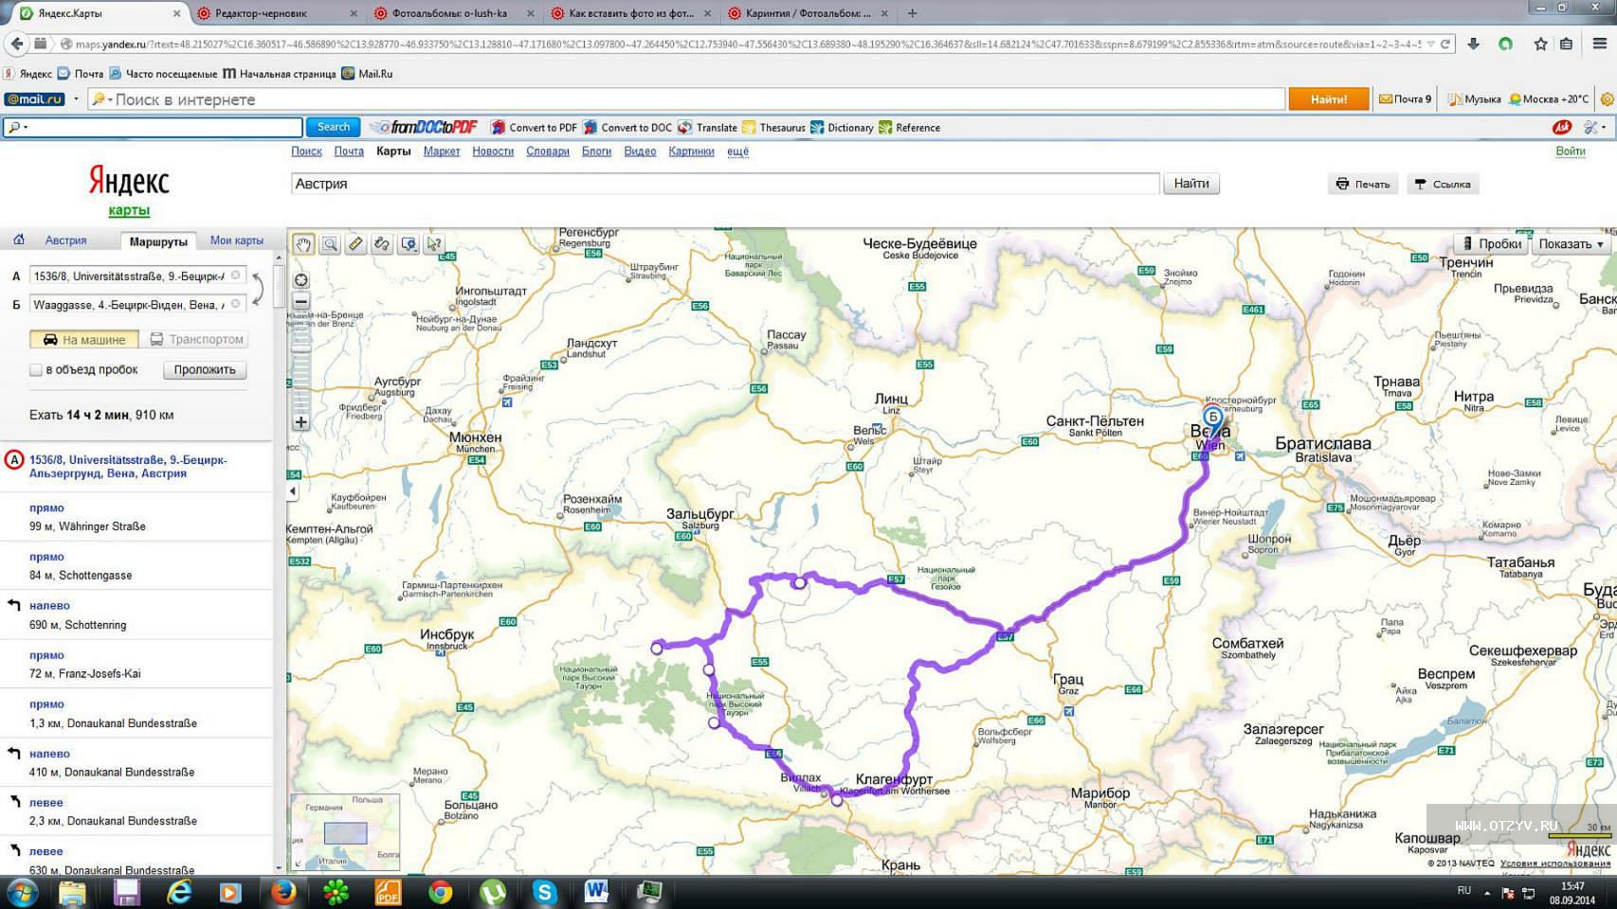Open the @mail.ru toolbar dropdown arrow
The image size is (1617, 909).
(77, 99)
